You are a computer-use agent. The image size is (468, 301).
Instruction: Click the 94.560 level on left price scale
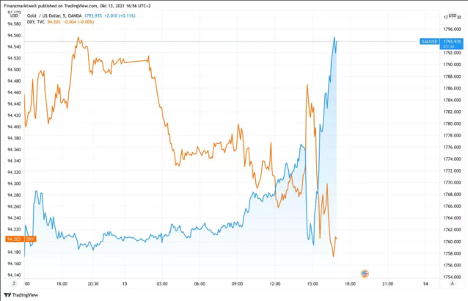(x=12, y=46)
